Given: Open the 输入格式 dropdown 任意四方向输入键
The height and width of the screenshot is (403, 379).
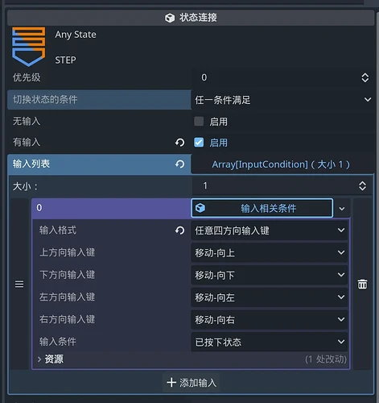Looking at the screenshot, I should (270, 231).
